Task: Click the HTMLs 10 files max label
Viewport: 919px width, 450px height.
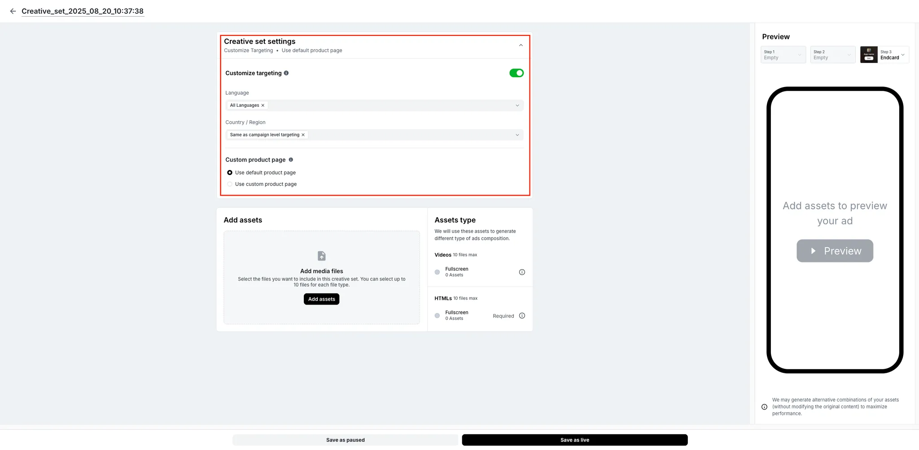Action: (456, 298)
